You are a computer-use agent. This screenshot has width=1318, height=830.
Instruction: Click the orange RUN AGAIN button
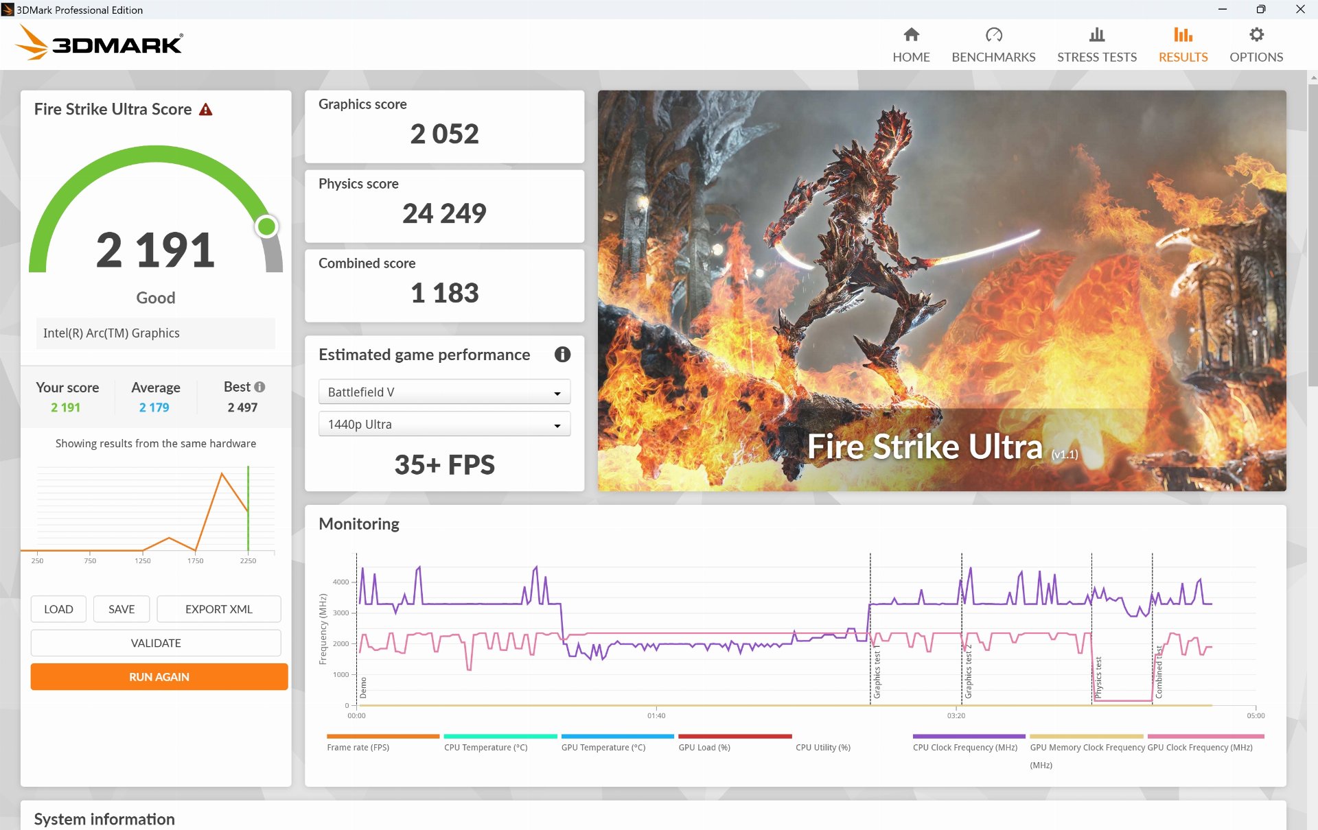point(159,676)
